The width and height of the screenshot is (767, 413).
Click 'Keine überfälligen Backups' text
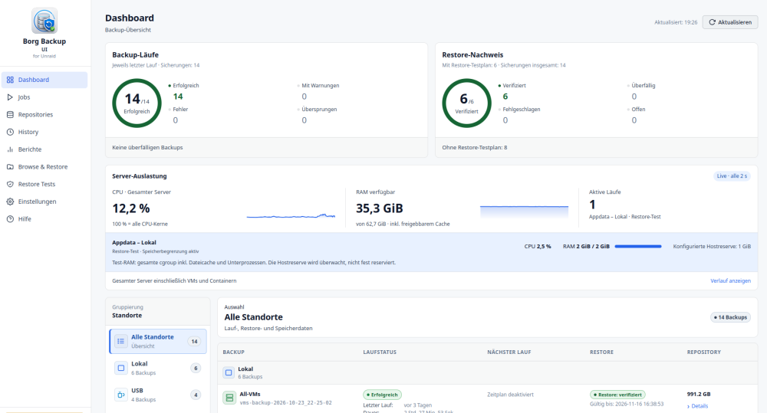pyautogui.click(x=147, y=147)
